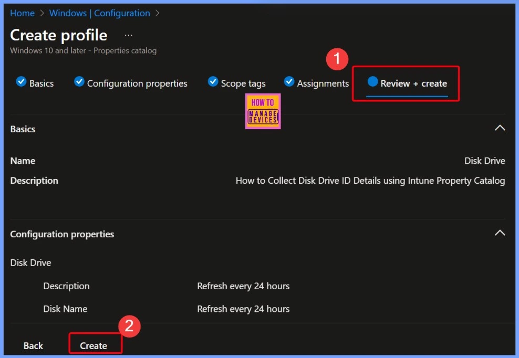
Task: Go to Windows | Configuration breadcrumb
Action: 100,13
